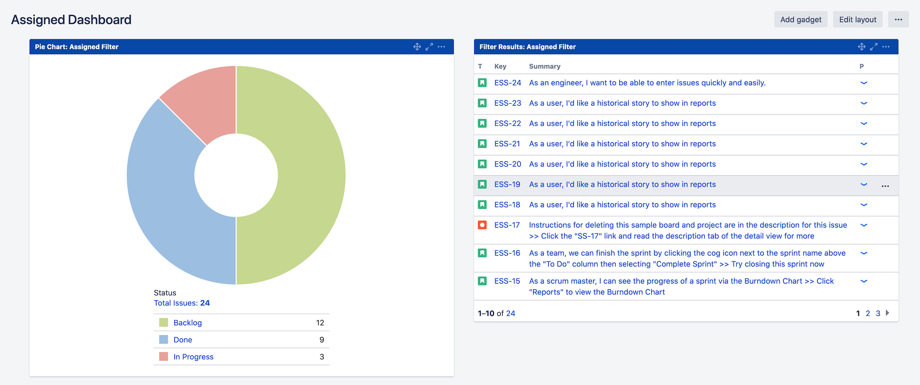Click the Add gadget button
This screenshot has width=920, height=385.
pyautogui.click(x=801, y=19)
